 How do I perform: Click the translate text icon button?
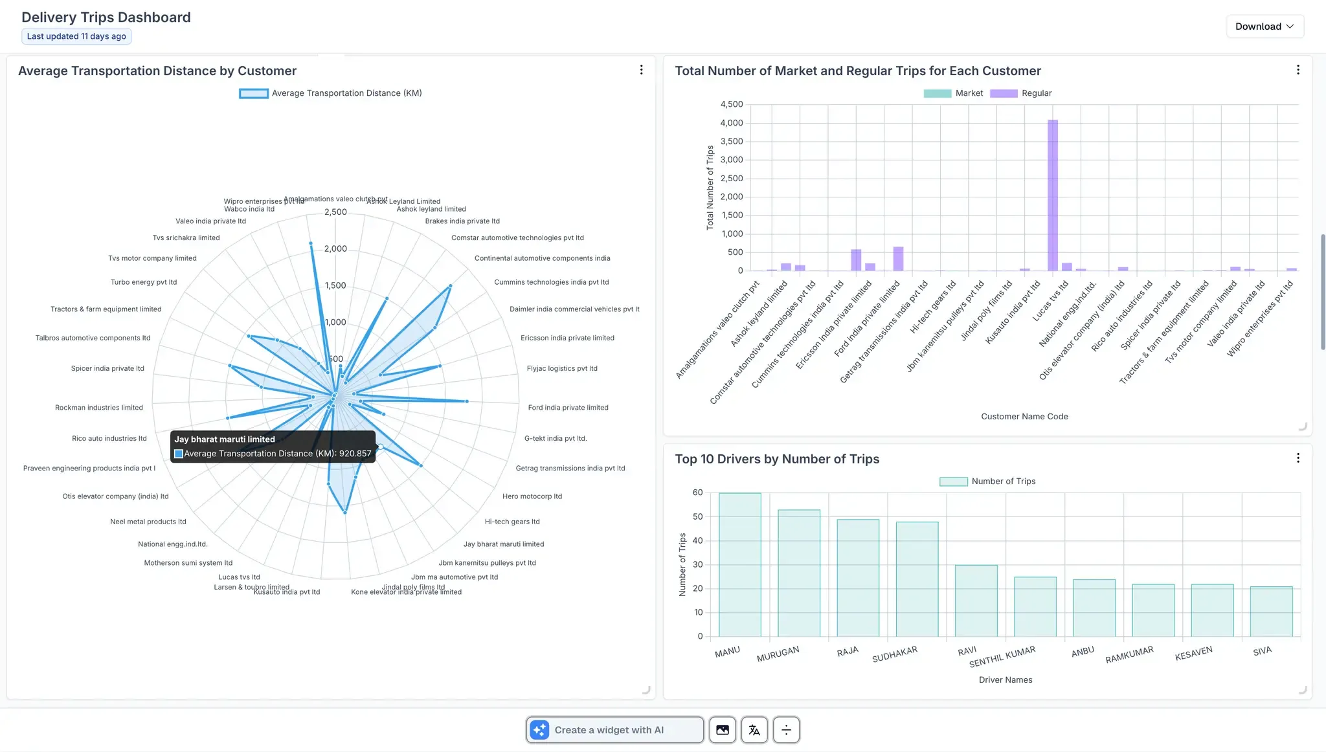pyautogui.click(x=754, y=730)
